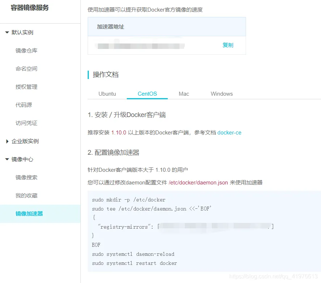Screen dimensions: 321x283
Task: Open the docker-ce documentation link
Action: point(229,133)
